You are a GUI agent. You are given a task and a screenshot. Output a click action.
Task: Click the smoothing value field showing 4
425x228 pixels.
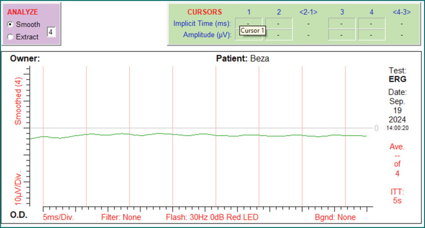pyautogui.click(x=50, y=32)
